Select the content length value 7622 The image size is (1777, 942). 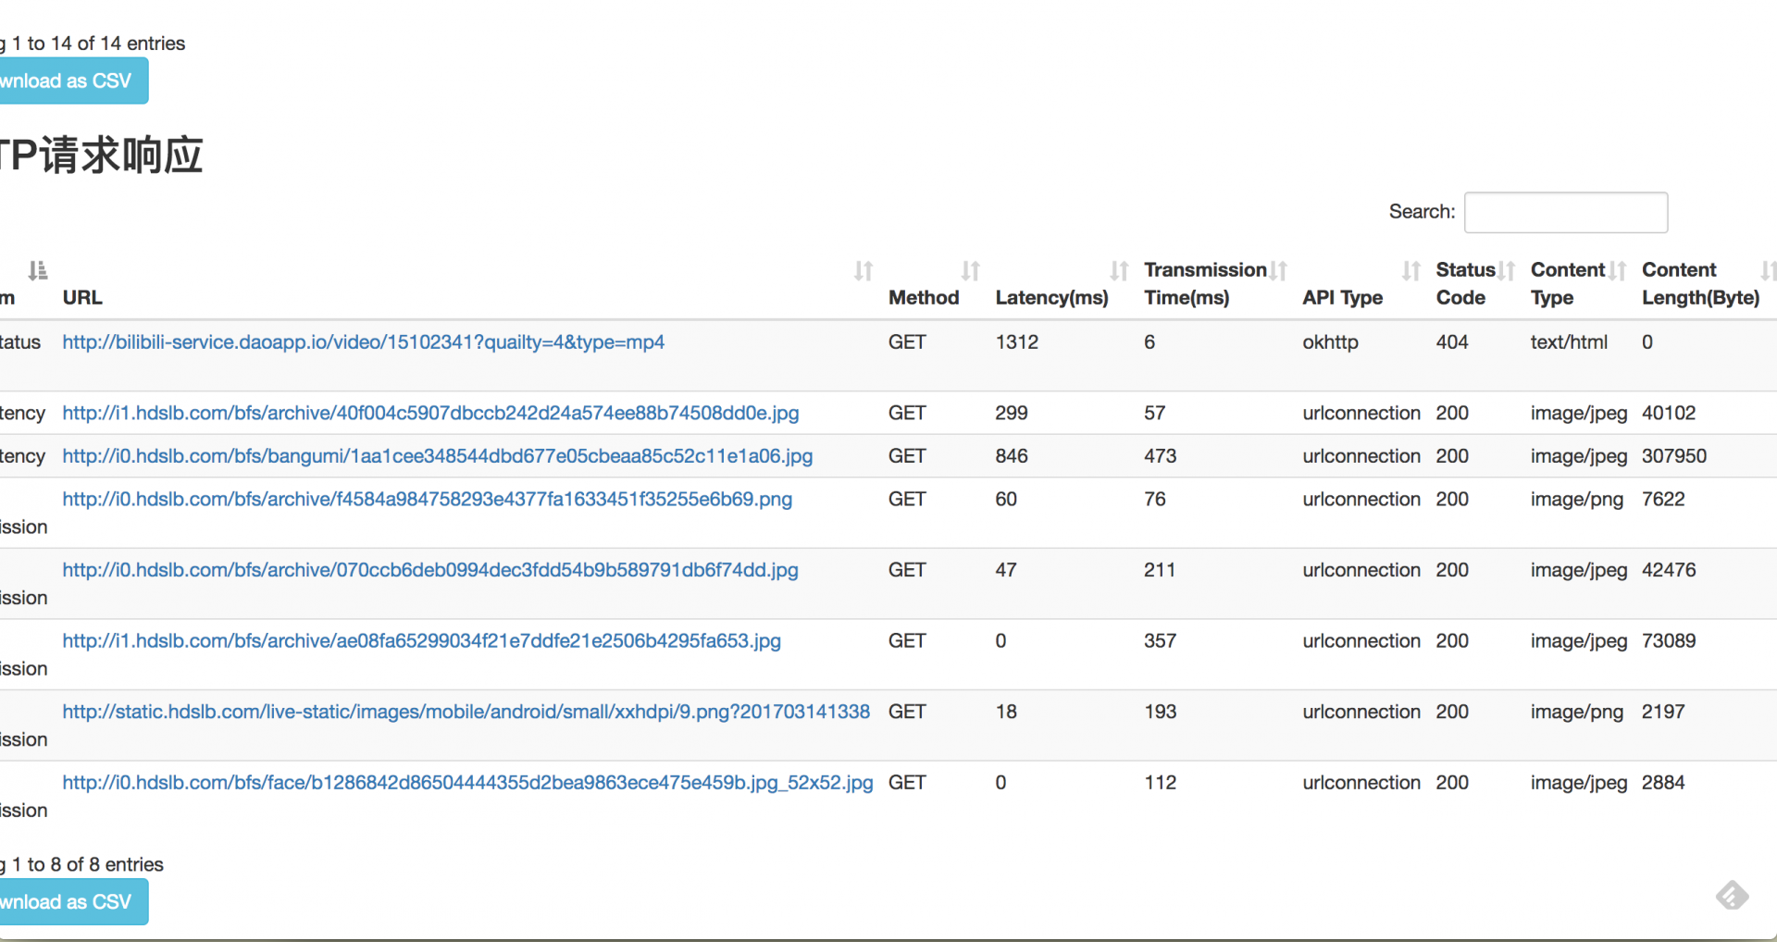[x=1663, y=500]
